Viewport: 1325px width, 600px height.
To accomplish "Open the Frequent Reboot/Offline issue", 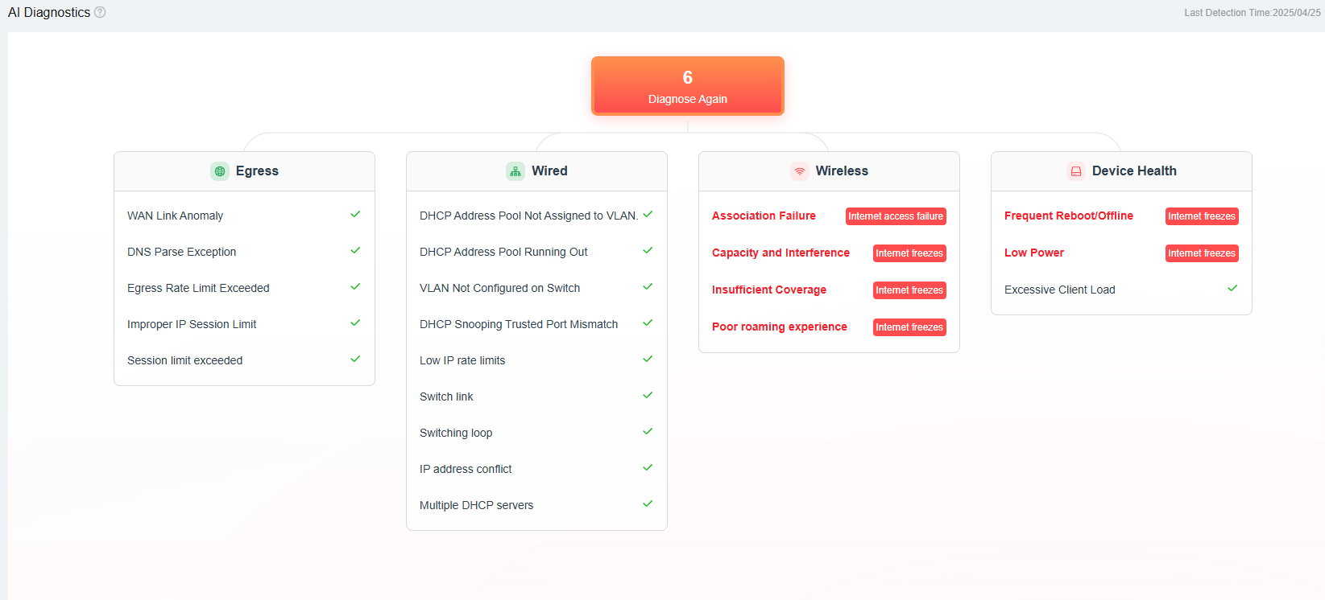I will pos(1069,216).
